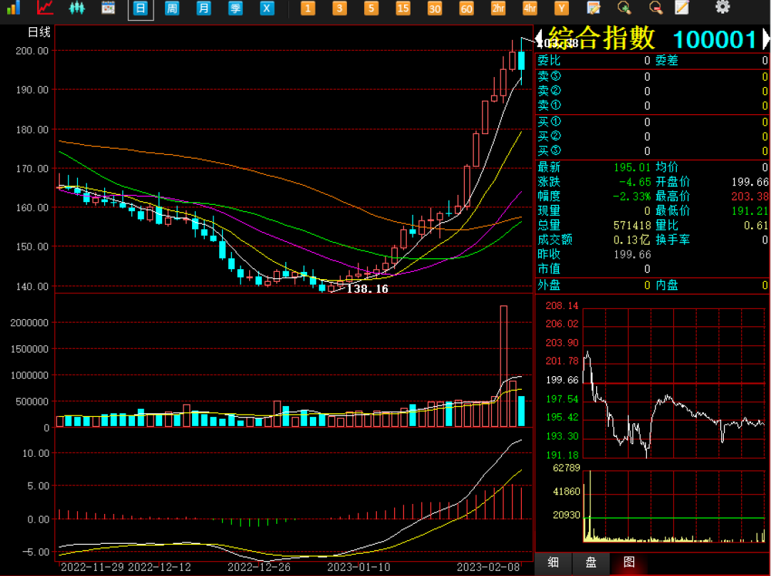The image size is (771, 576).
Task: Open the calendar icon in toolbar
Action: (109, 8)
